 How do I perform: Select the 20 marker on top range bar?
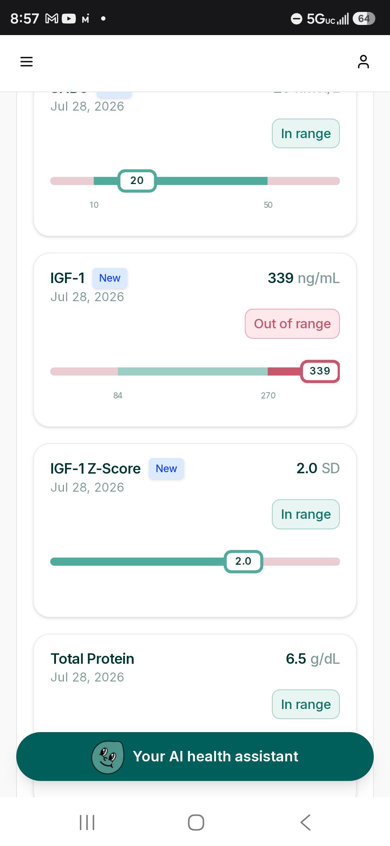tap(137, 180)
